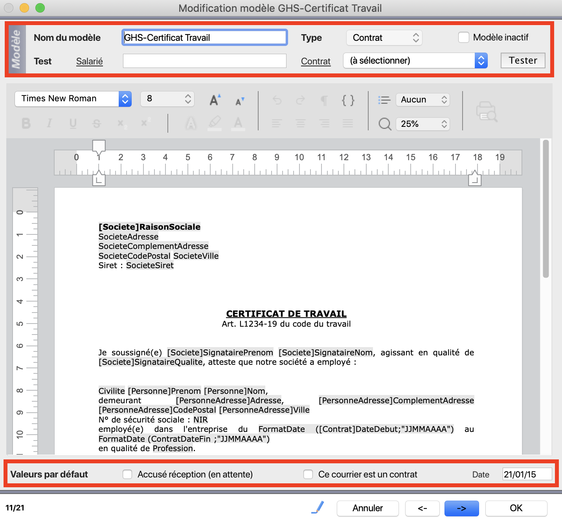
Task: Click the undo arrow icon
Action: point(277,101)
